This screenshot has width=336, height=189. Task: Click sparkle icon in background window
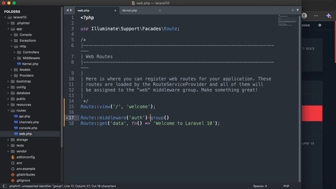tap(329, 16)
